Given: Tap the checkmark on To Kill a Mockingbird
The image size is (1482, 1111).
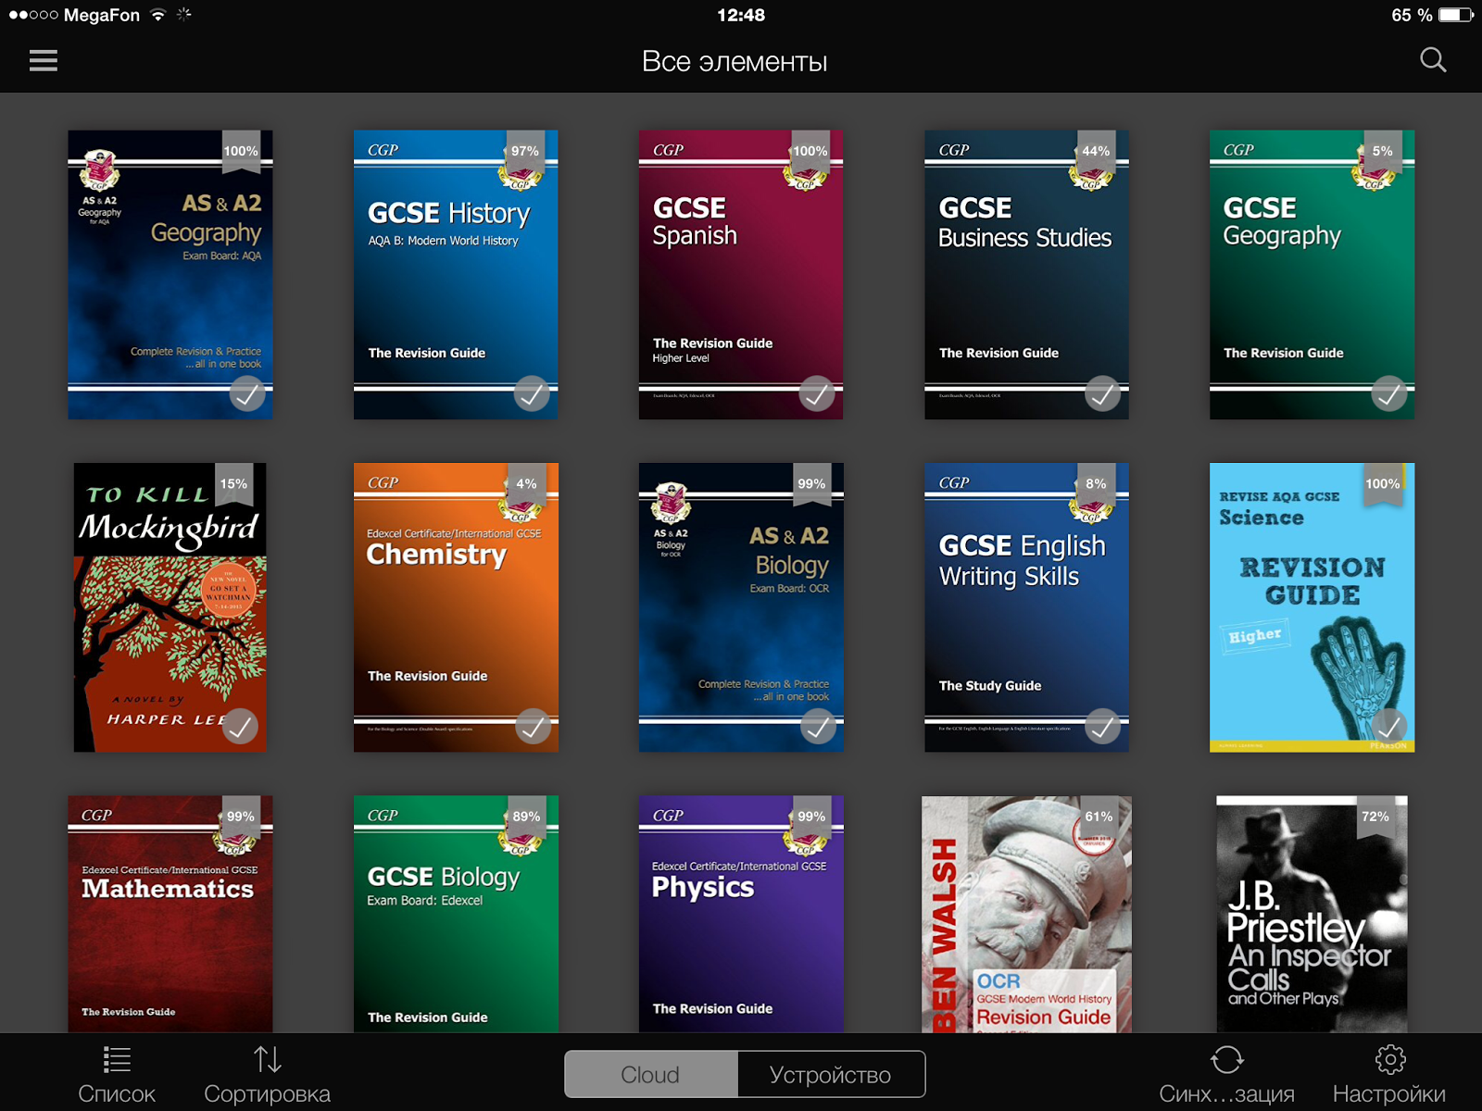Looking at the screenshot, I should coord(240,728).
